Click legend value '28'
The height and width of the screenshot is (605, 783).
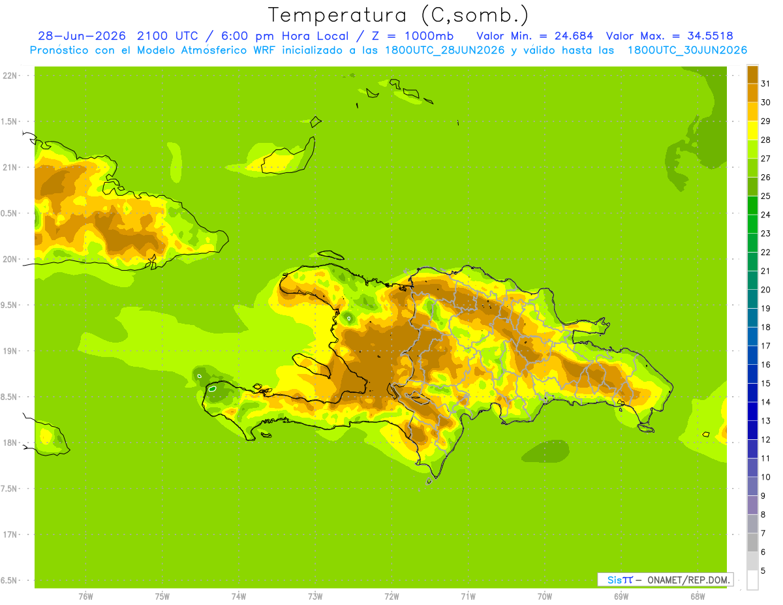pyautogui.click(x=766, y=140)
